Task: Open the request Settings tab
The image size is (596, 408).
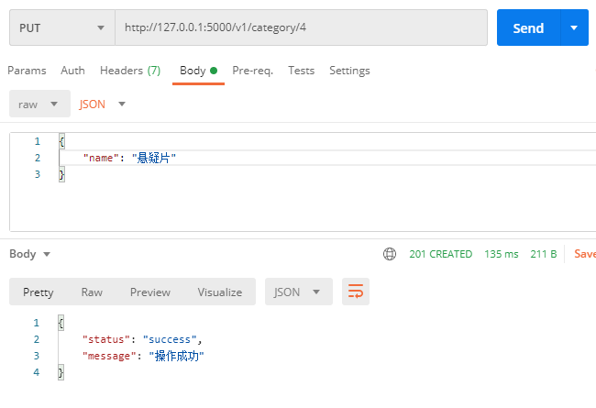Action: tap(349, 71)
